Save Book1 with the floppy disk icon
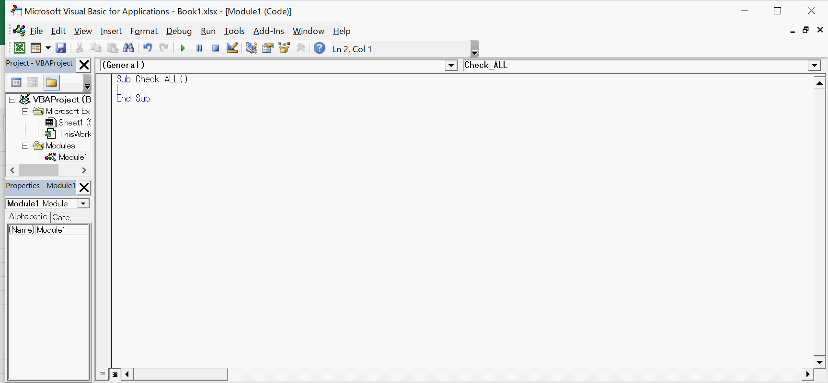Screen dimensions: 828x383 (x=61, y=48)
